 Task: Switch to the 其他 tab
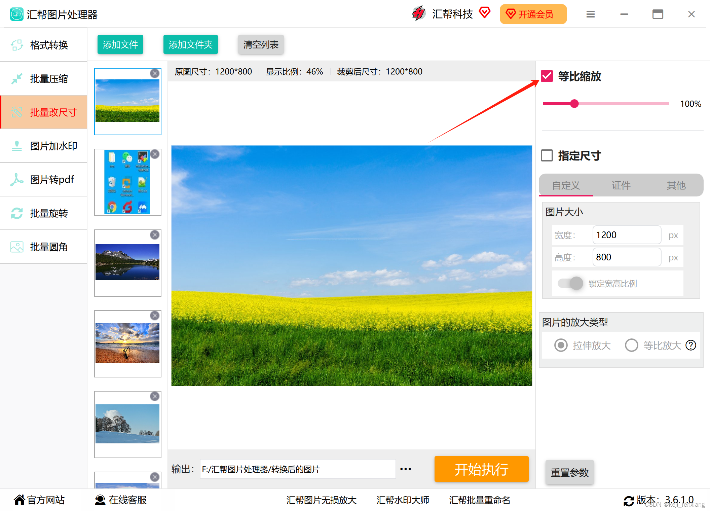[x=676, y=185]
